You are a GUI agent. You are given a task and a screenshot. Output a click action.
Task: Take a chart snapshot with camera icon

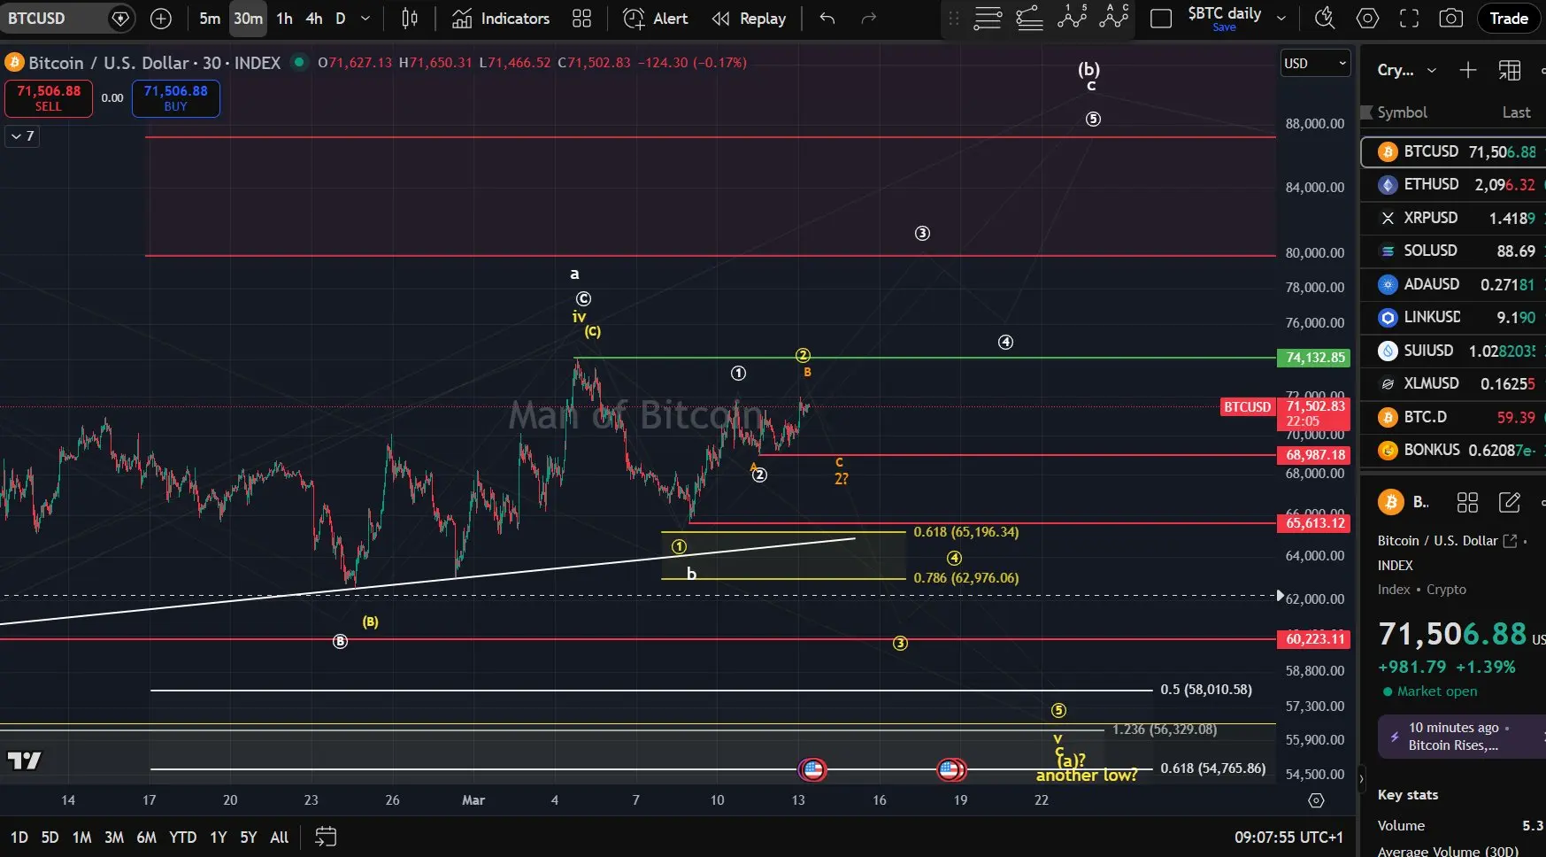[1451, 19]
